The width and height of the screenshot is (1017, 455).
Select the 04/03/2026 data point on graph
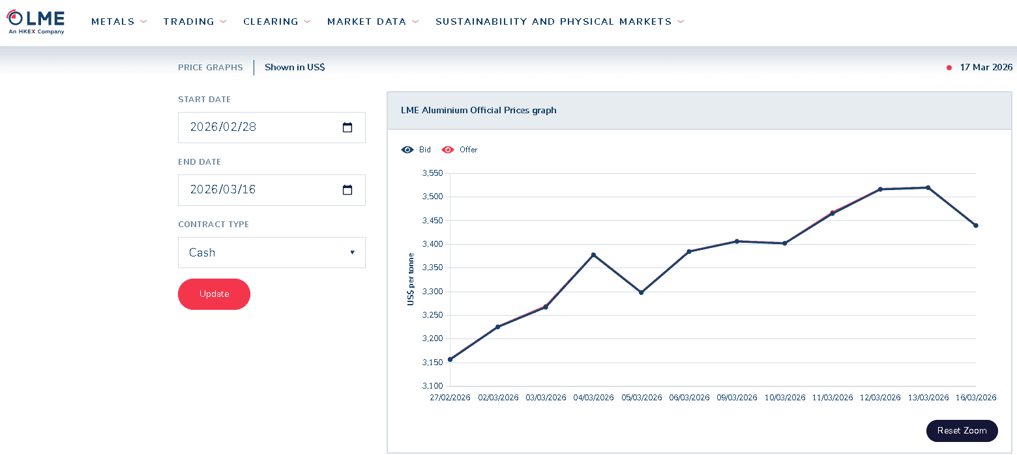(593, 255)
